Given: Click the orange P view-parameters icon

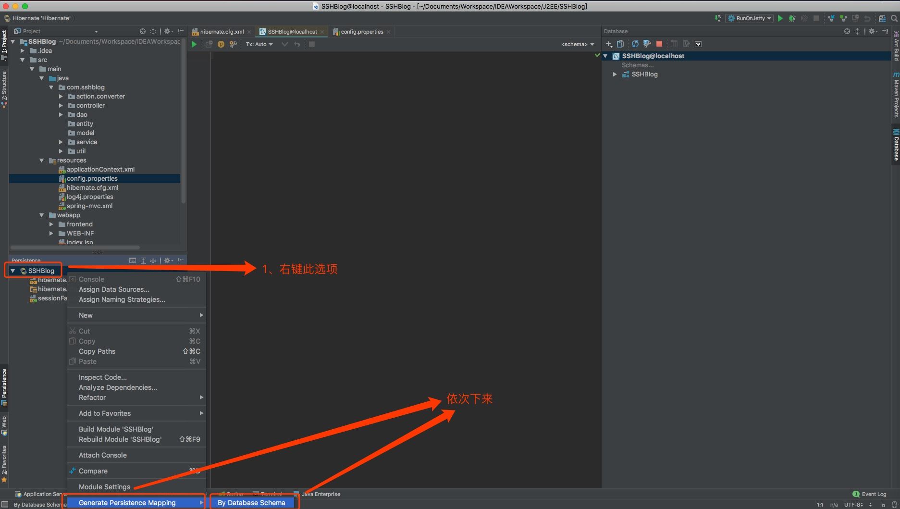Looking at the screenshot, I should 221,44.
